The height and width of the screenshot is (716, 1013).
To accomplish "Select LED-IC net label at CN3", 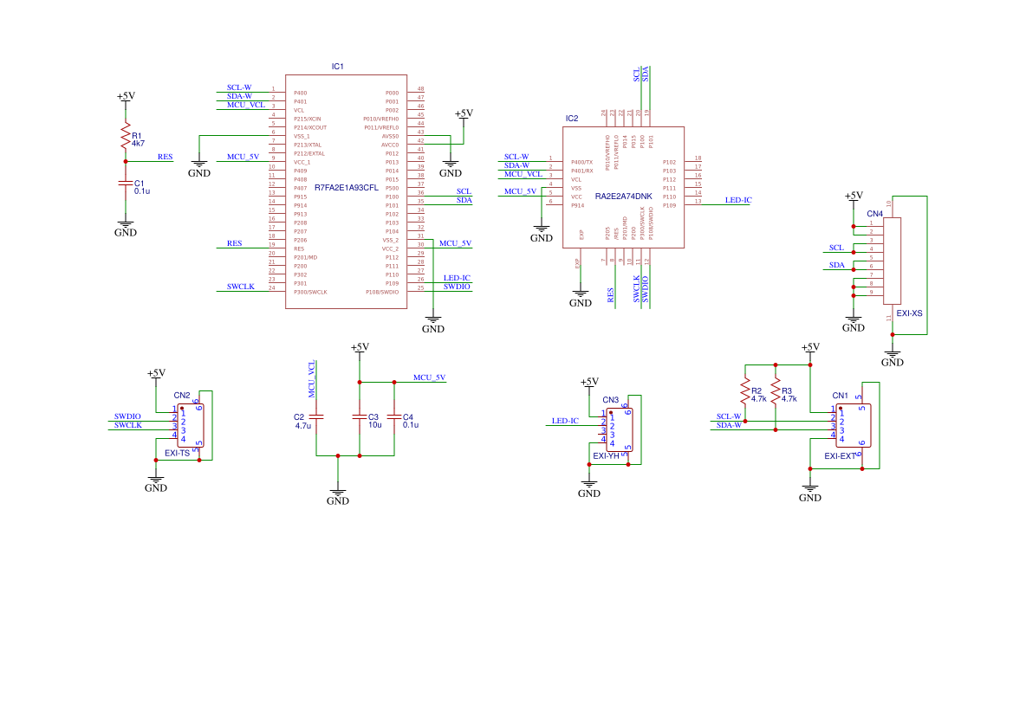I will (x=565, y=421).
